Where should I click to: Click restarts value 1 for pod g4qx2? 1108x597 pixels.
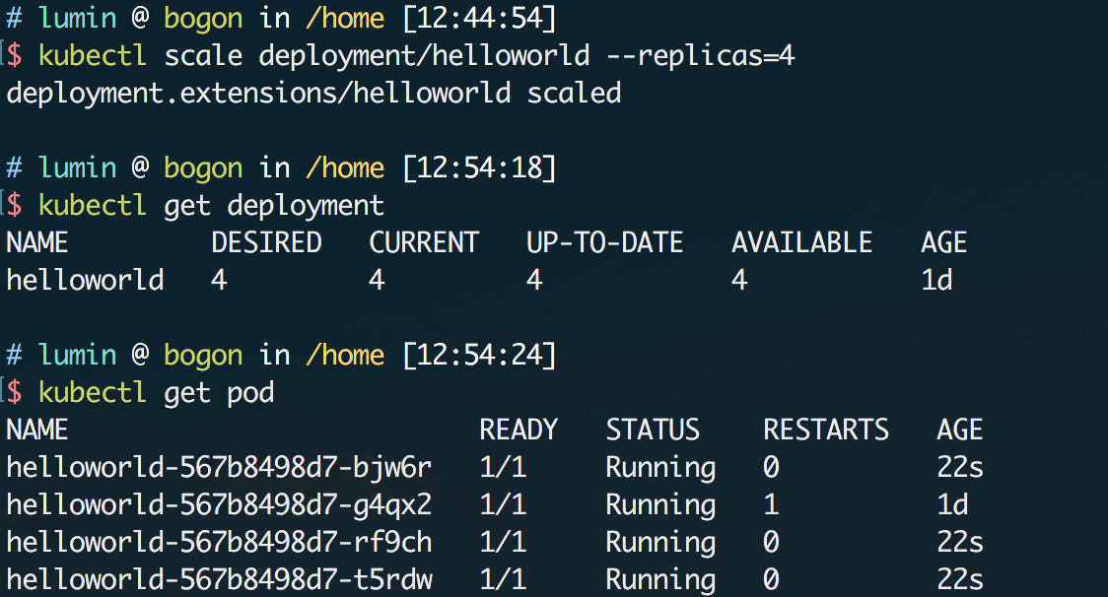pyautogui.click(x=771, y=504)
